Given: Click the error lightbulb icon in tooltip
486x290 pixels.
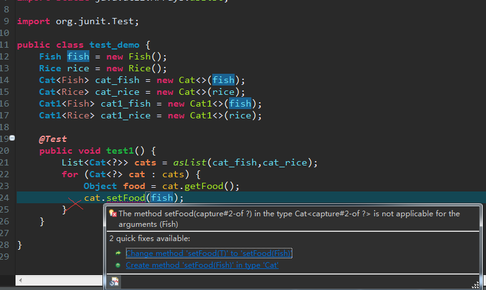Looking at the screenshot, I should [x=113, y=213].
